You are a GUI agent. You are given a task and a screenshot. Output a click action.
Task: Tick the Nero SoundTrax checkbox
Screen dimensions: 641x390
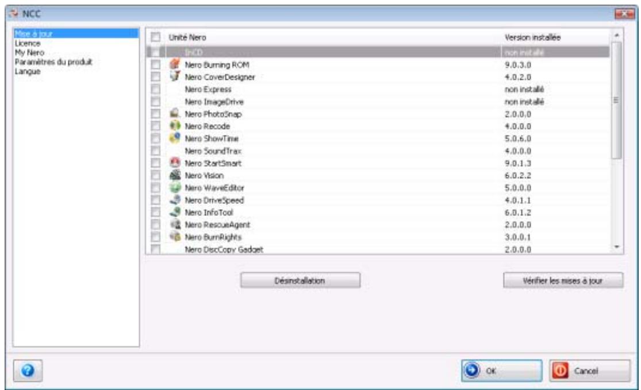click(155, 150)
